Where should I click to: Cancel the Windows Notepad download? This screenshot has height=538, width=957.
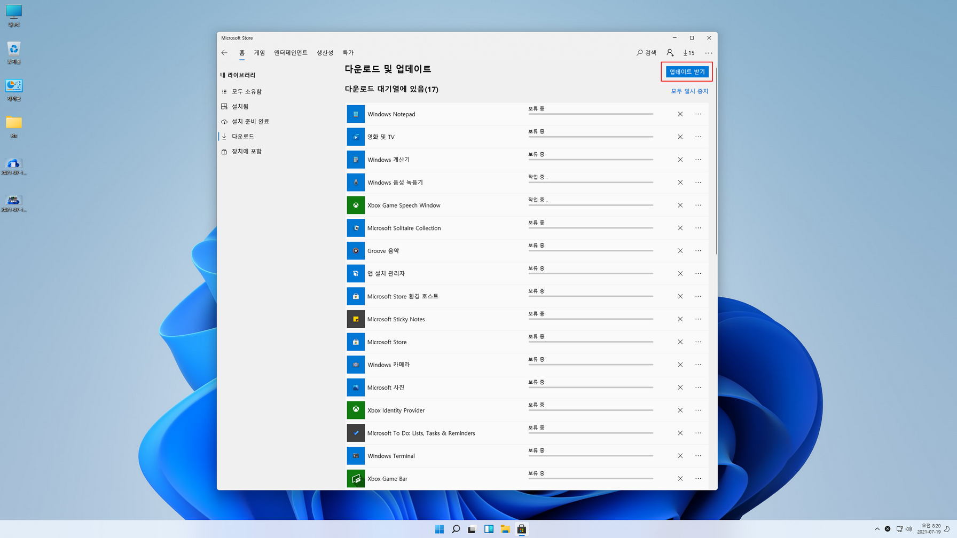coord(680,114)
